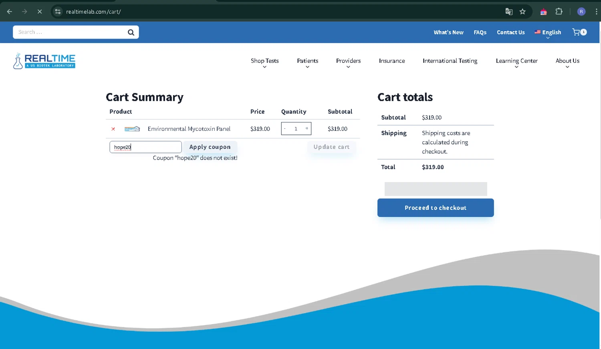The width and height of the screenshot is (601, 349).
Task: Open the browser profile avatar
Action: 581,12
